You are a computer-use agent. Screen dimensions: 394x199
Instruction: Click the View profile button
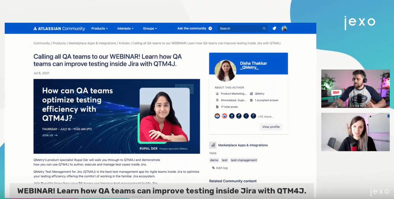[x=271, y=127]
